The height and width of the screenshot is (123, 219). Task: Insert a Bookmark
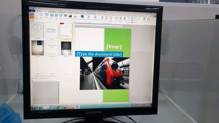click(88, 18)
